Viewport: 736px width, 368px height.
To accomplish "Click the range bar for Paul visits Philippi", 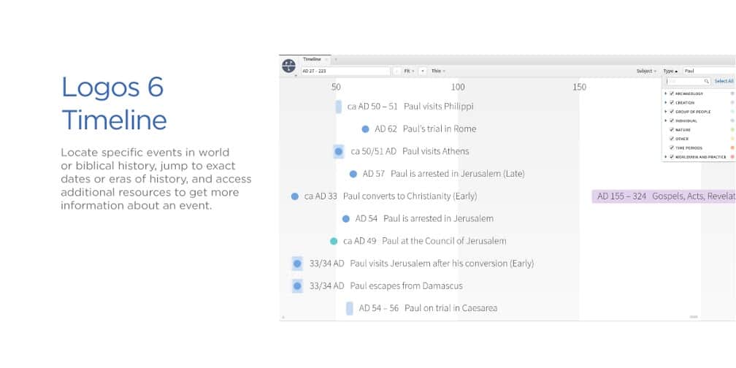I will [x=339, y=107].
